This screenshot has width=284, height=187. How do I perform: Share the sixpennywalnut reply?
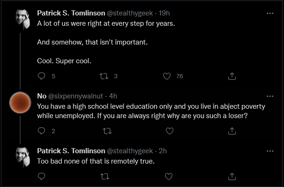[232, 131]
